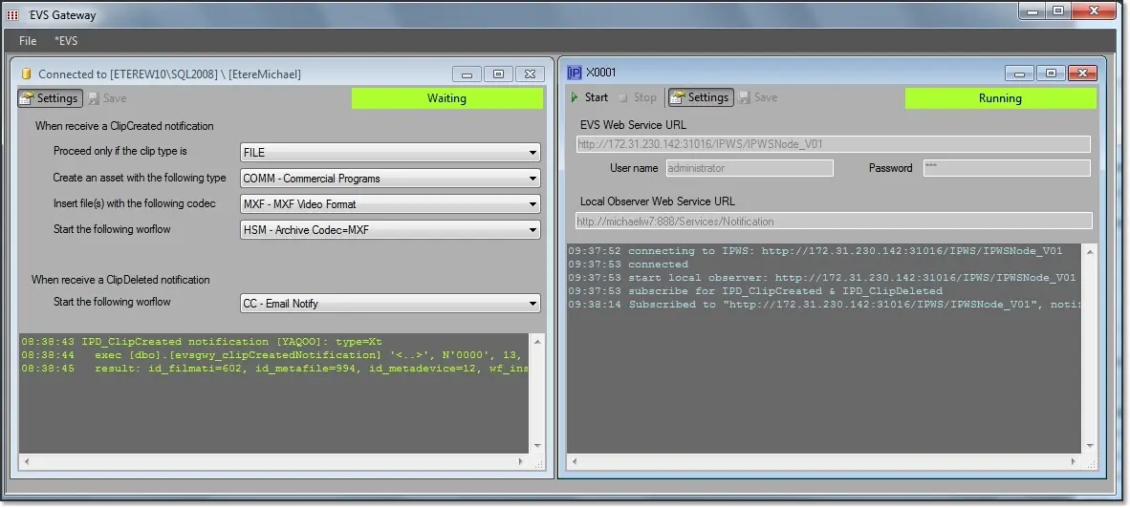Open the CC - Email Notify workflow dropdown
Screen dimensions: 1130x508
click(389, 304)
